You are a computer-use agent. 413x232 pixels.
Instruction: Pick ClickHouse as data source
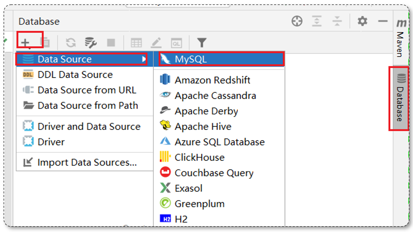[199, 157]
